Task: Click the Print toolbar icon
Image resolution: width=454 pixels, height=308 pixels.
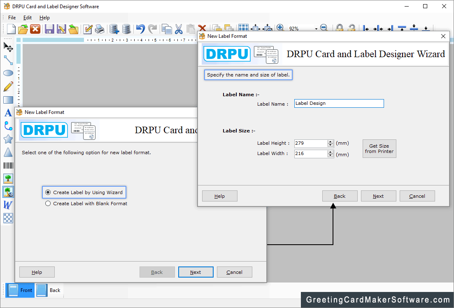Action: (x=100, y=29)
